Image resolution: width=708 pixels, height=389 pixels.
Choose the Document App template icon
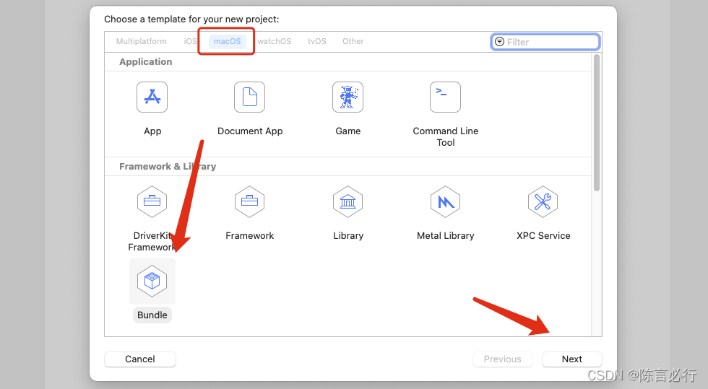coord(250,97)
